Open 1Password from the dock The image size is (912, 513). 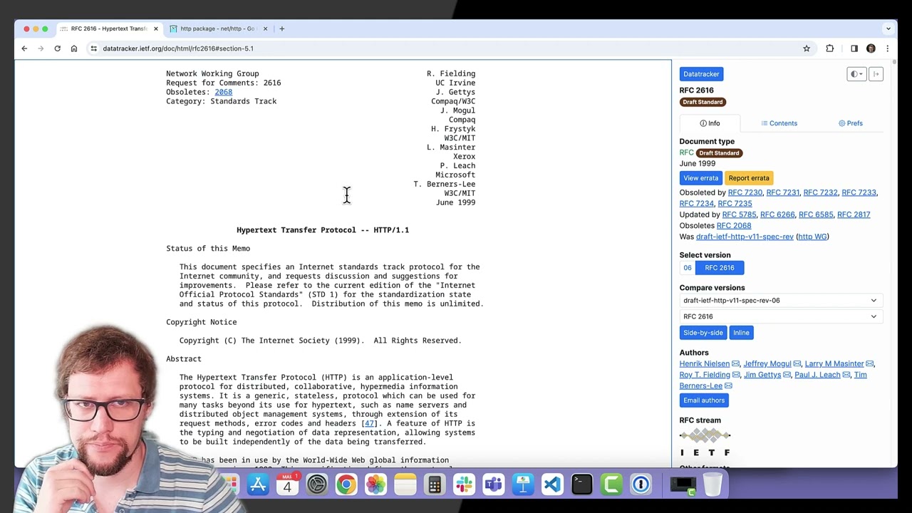point(641,485)
